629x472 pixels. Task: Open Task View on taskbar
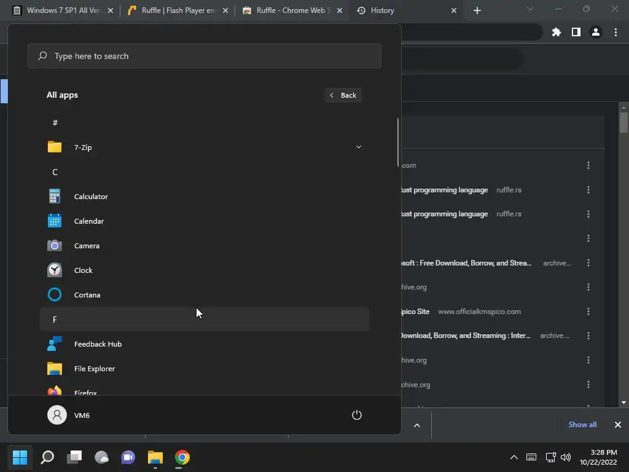[x=74, y=457]
